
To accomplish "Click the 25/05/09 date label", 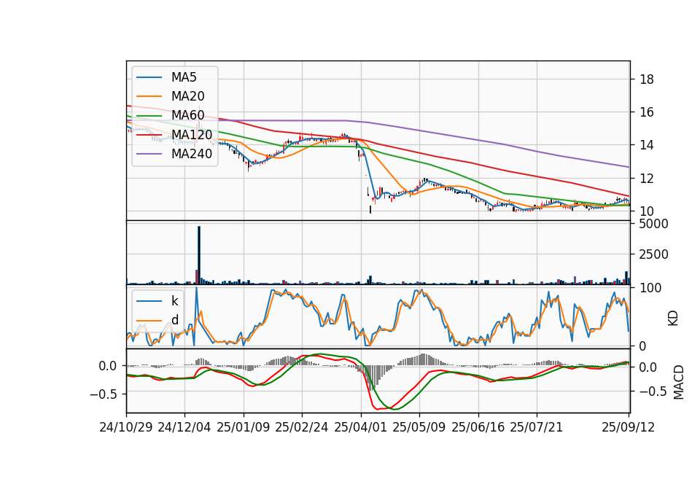I will pos(419,427).
